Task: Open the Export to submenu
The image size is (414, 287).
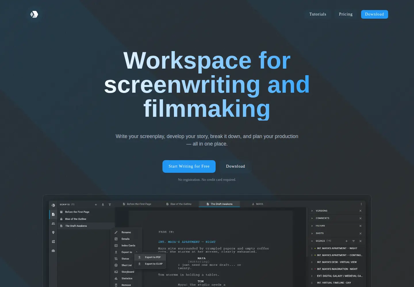Action: tap(126, 252)
